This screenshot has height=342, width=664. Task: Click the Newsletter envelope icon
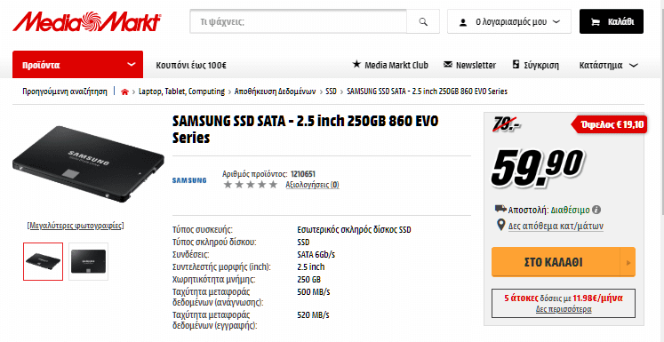pyautogui.click(x=448, y=65)
